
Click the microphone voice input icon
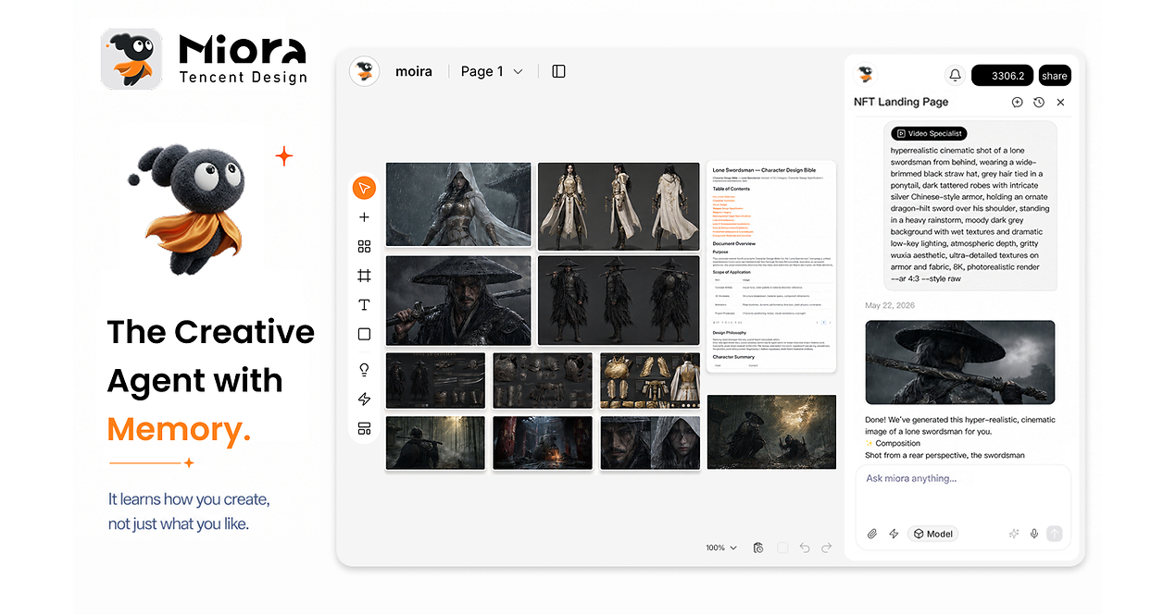tap(1034, 534)
